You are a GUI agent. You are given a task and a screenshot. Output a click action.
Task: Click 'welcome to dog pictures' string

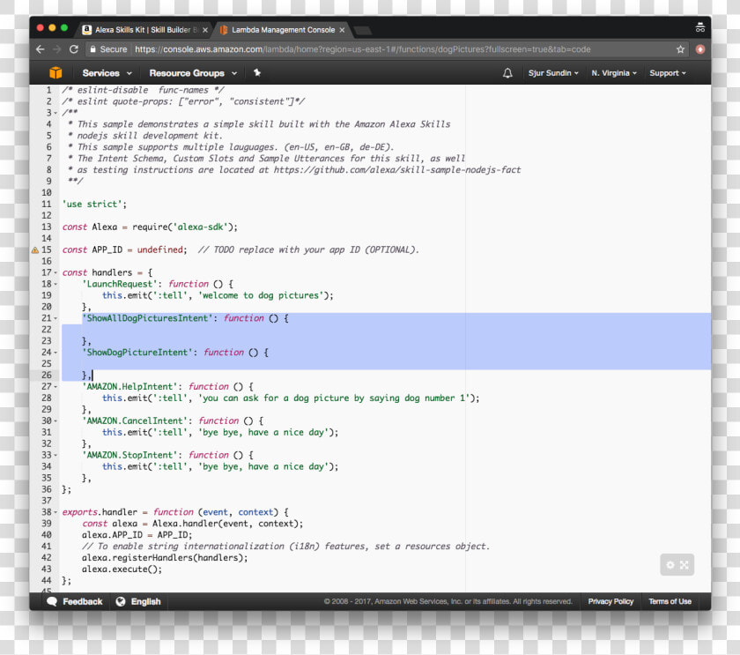263,295
